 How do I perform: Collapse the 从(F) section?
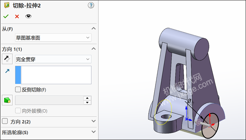[x=93, y=29]
